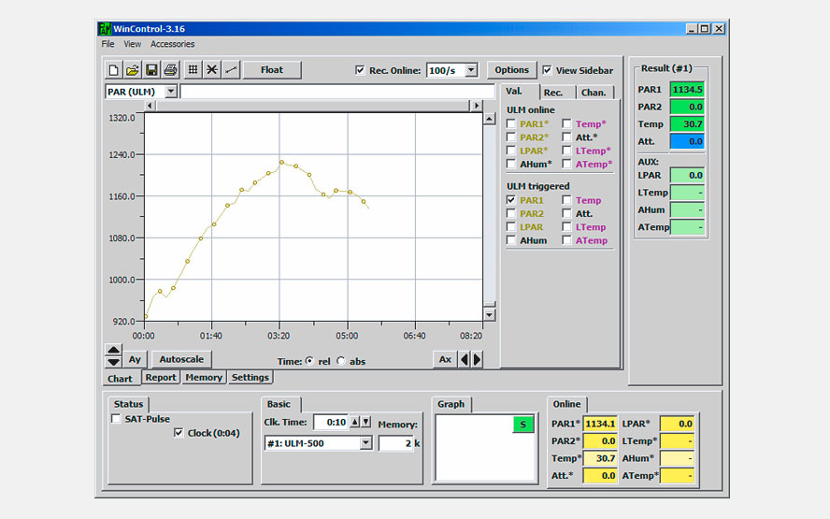
Task: Click the chart horizontal scrollbar left arrow
Action: click(x=150, y=106)
